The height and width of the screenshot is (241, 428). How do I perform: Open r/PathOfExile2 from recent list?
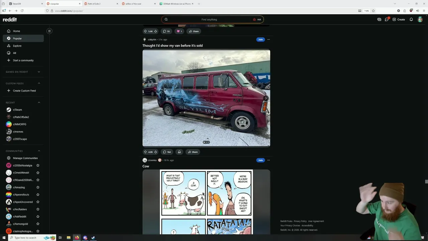coord(23,117)
